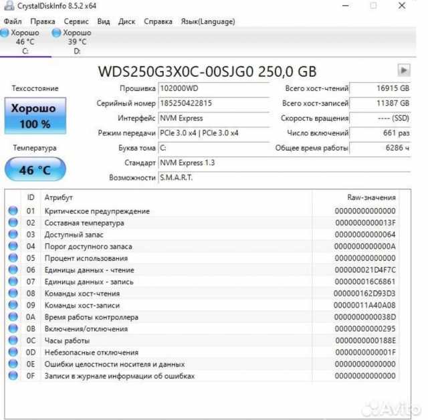The height and width of the screenshot is (420, 428).
Task: Click status icon for Процент использования row
Action: (13, 257)
